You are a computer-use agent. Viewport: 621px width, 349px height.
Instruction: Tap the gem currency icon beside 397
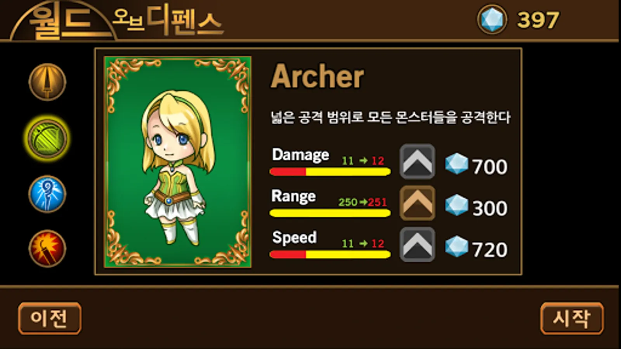(492, 19)
